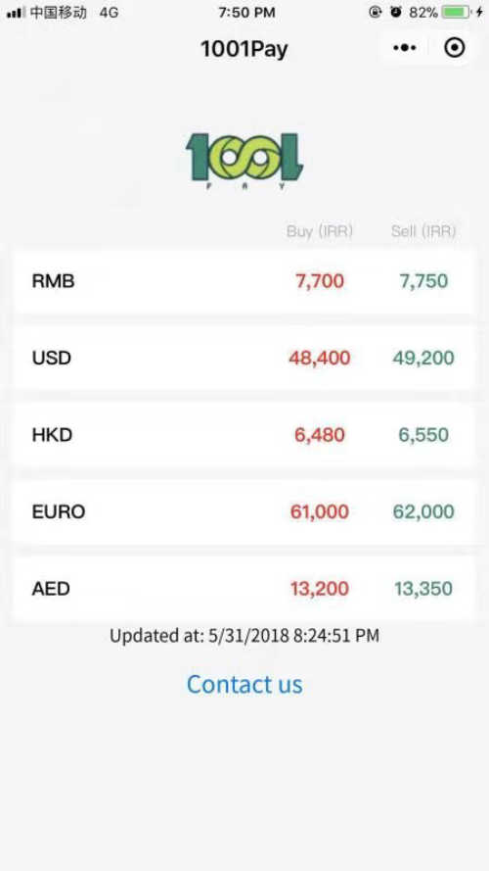Select the EURO currency row
Image resolution: width=489 pixels, height=871 pixels.
point(244,511)
